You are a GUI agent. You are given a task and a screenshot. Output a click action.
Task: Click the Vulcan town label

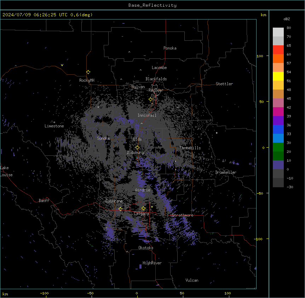pos(192,280)
